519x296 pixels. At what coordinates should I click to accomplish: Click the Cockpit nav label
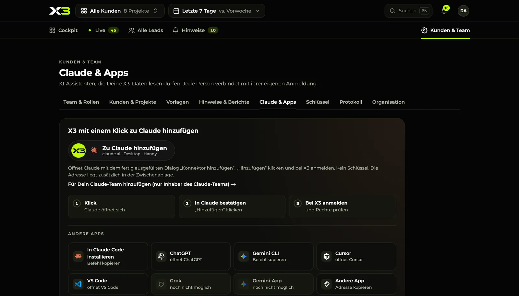pyautogui.click(x=68, y=30)
